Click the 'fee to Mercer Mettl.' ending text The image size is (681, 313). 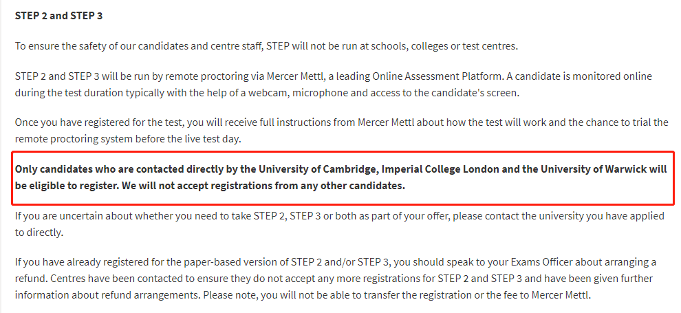click(550, 295)
